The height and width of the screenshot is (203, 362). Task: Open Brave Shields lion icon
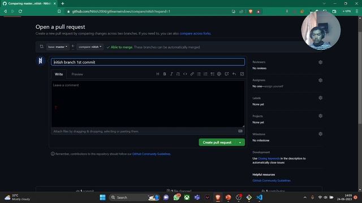tap(251, 11)
